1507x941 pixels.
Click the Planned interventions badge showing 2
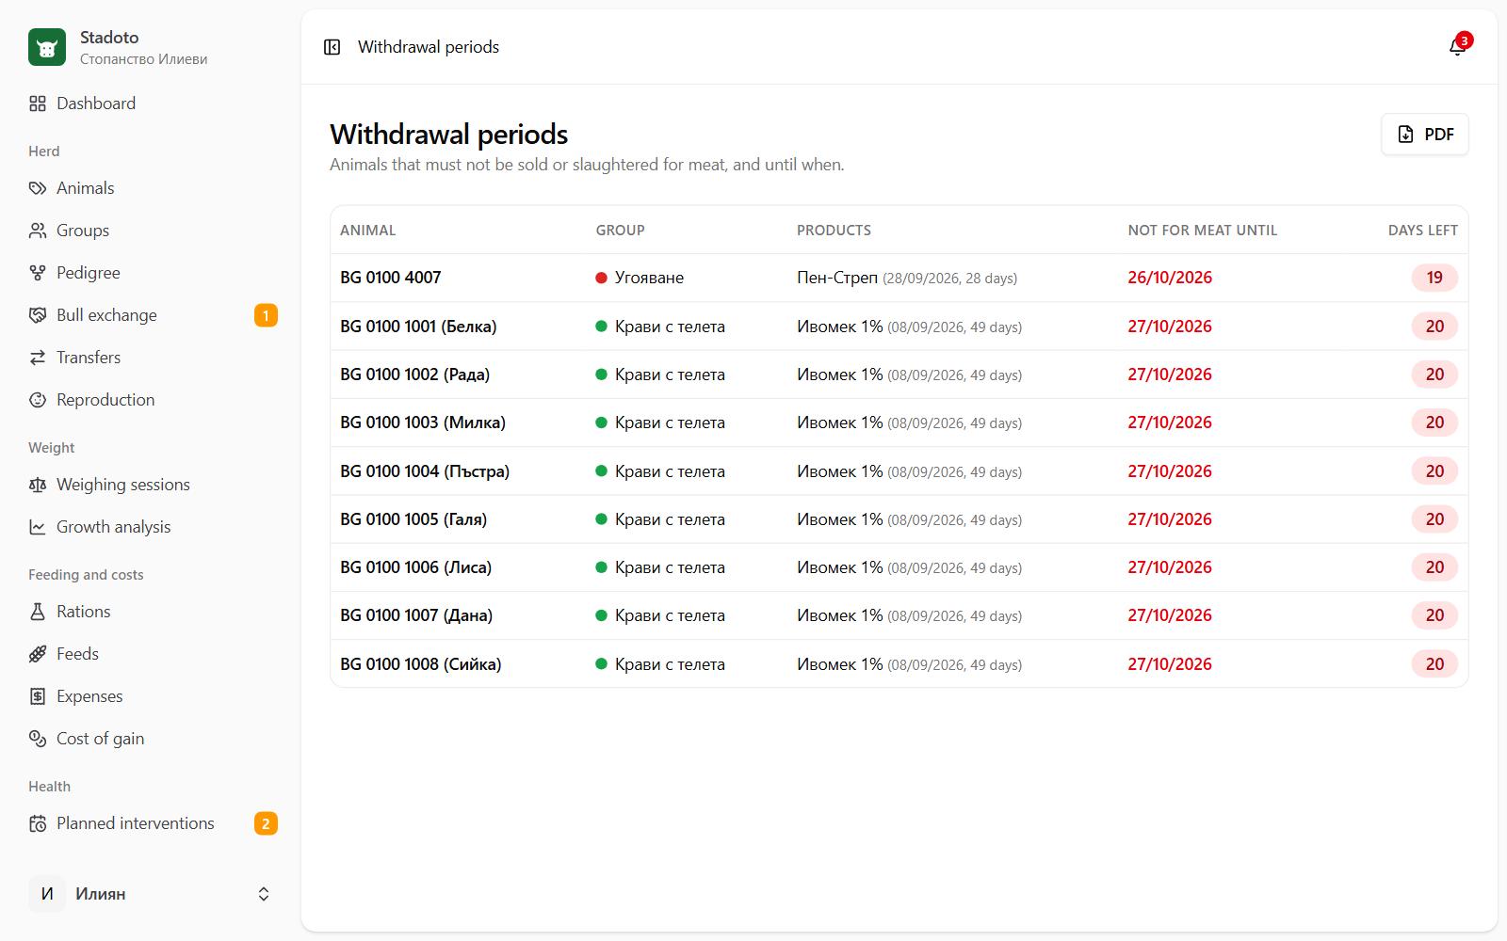(x=266, y=823)
